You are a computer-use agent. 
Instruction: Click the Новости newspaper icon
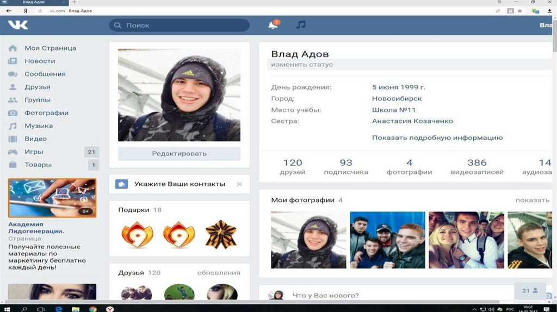(x=13, y=61)
